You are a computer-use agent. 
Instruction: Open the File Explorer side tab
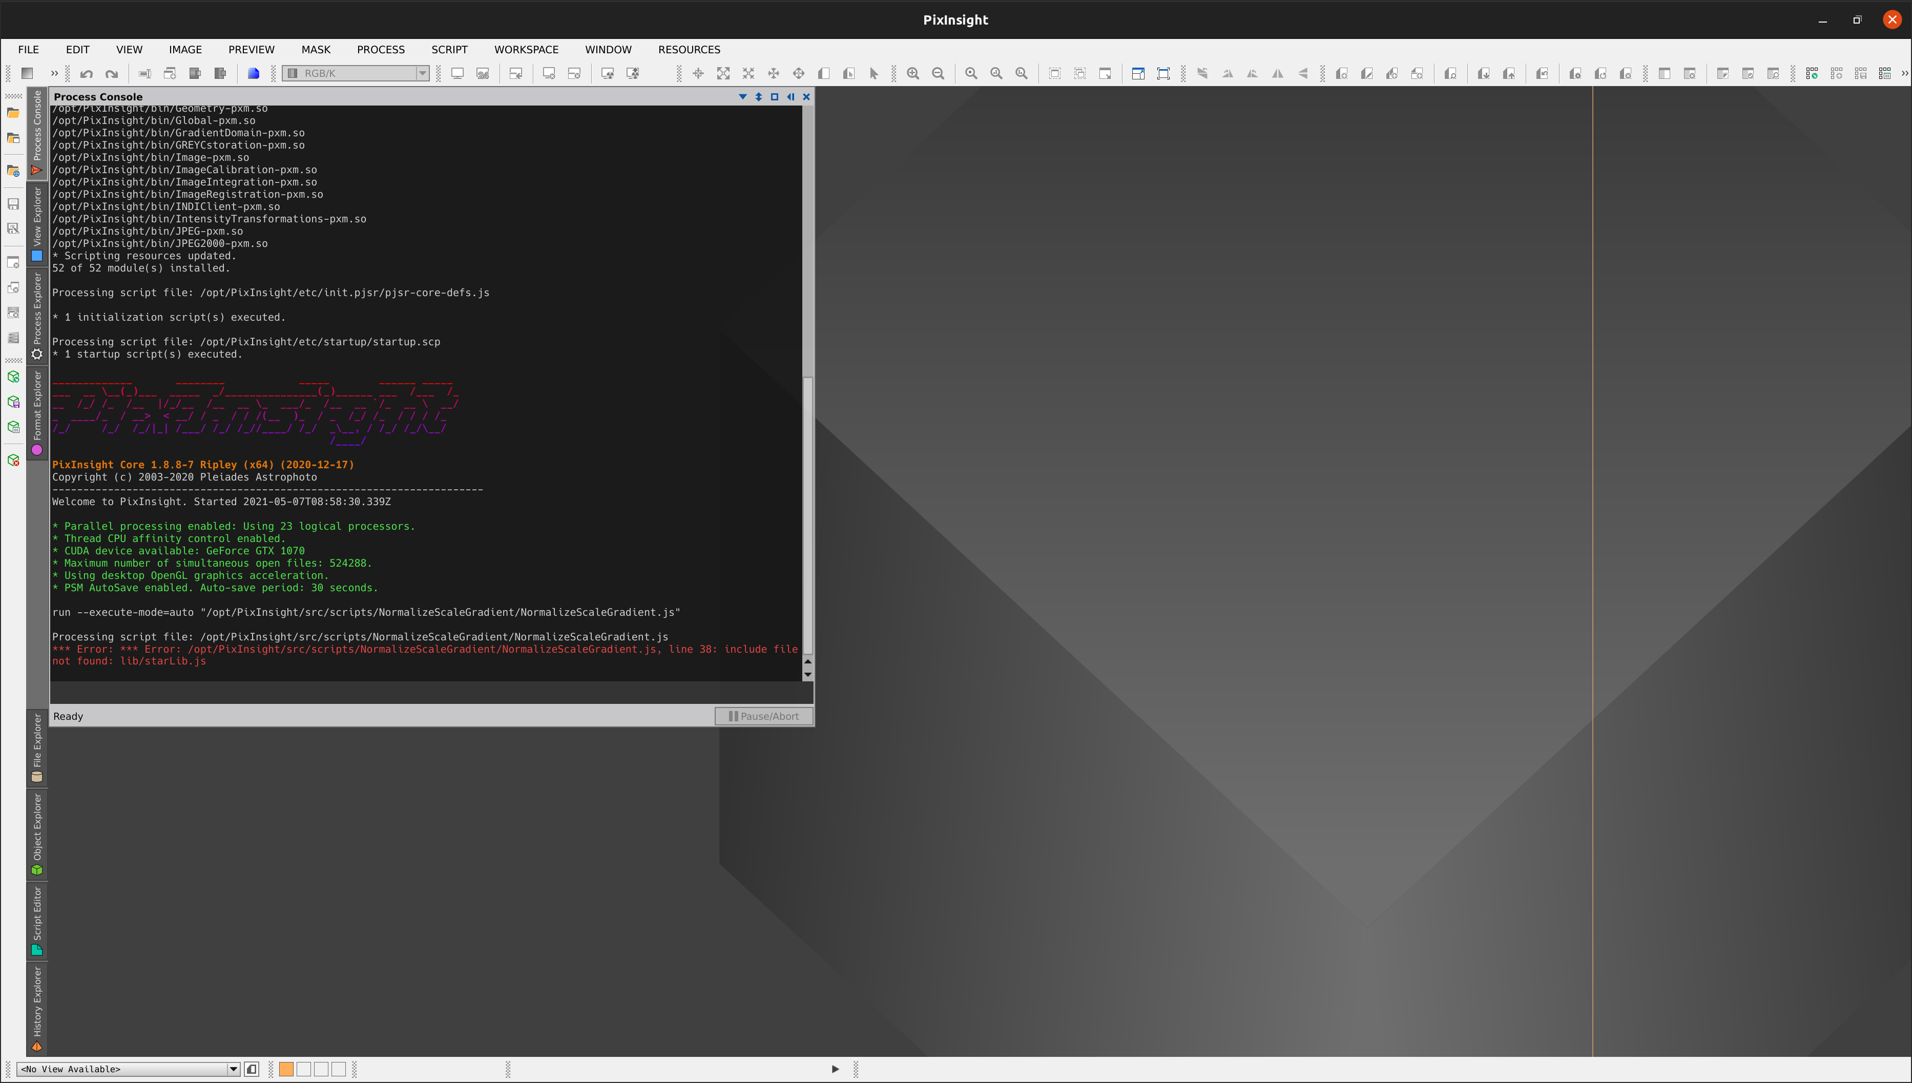37,747
